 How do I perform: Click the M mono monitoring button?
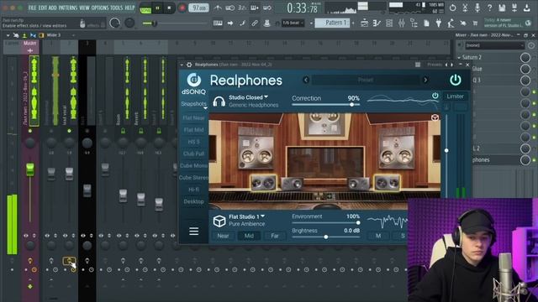tap(378, 236)
